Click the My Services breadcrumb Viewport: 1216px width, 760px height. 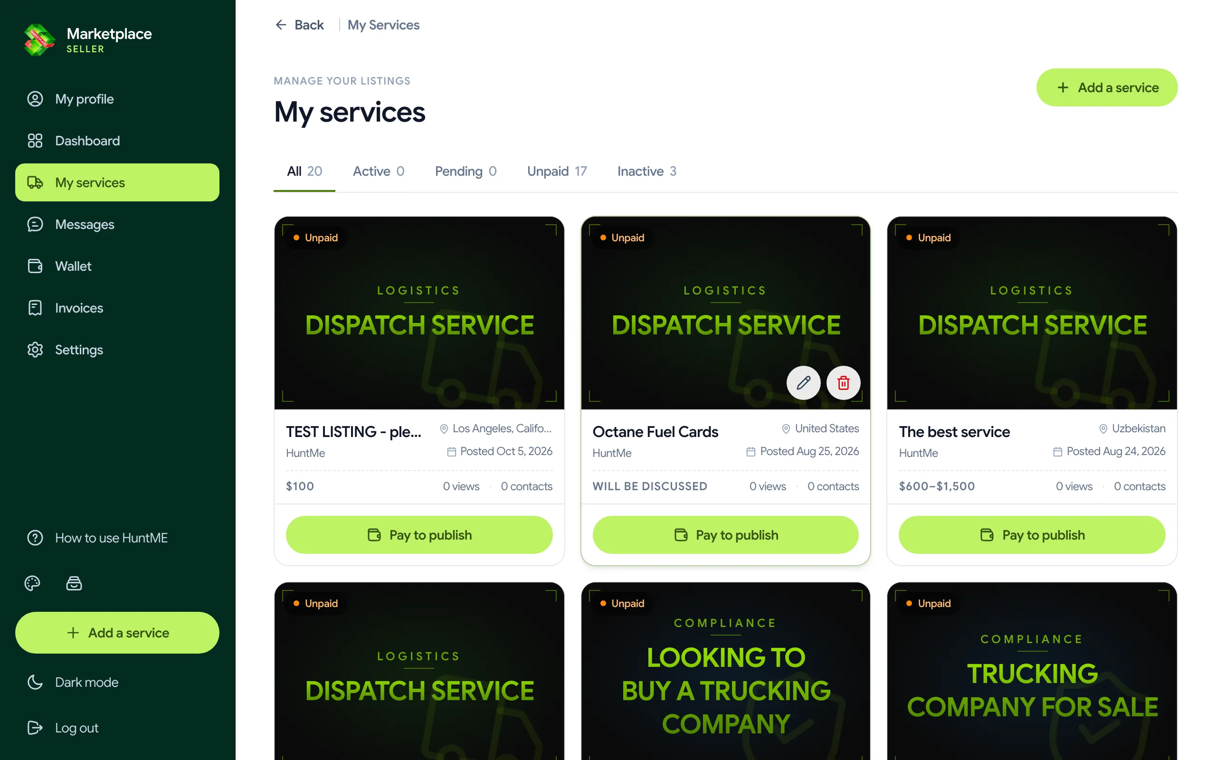(383, 25)
